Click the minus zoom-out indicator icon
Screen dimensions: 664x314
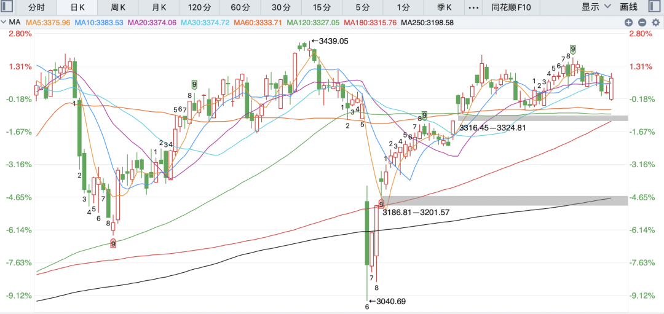(x=642, y=22)
